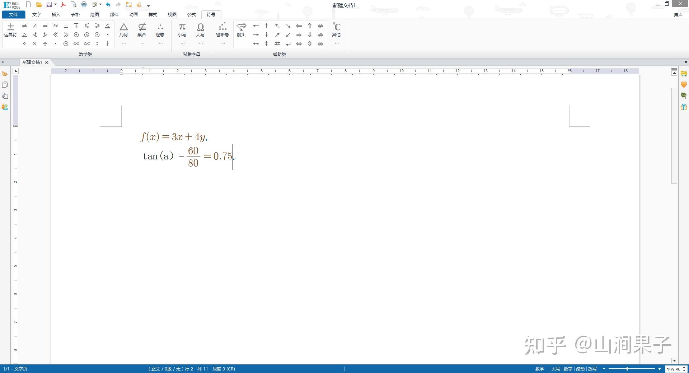Close the 新建文档1 document tab

point(47,62)
